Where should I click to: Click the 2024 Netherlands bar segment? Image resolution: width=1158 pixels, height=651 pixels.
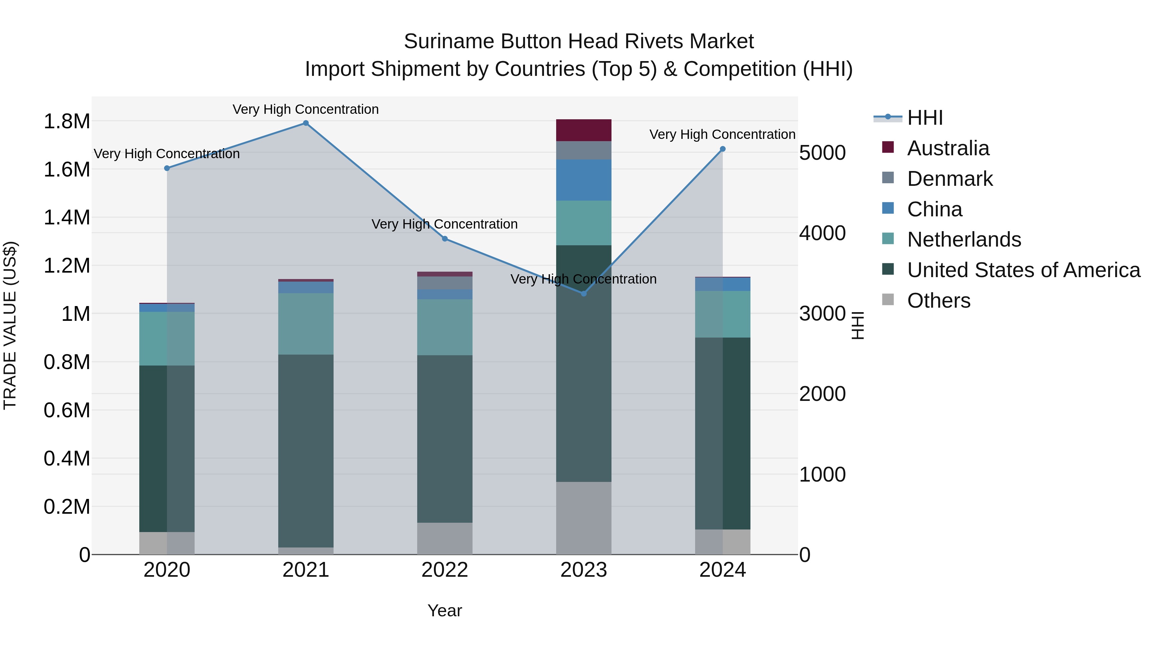pos(722,314)
